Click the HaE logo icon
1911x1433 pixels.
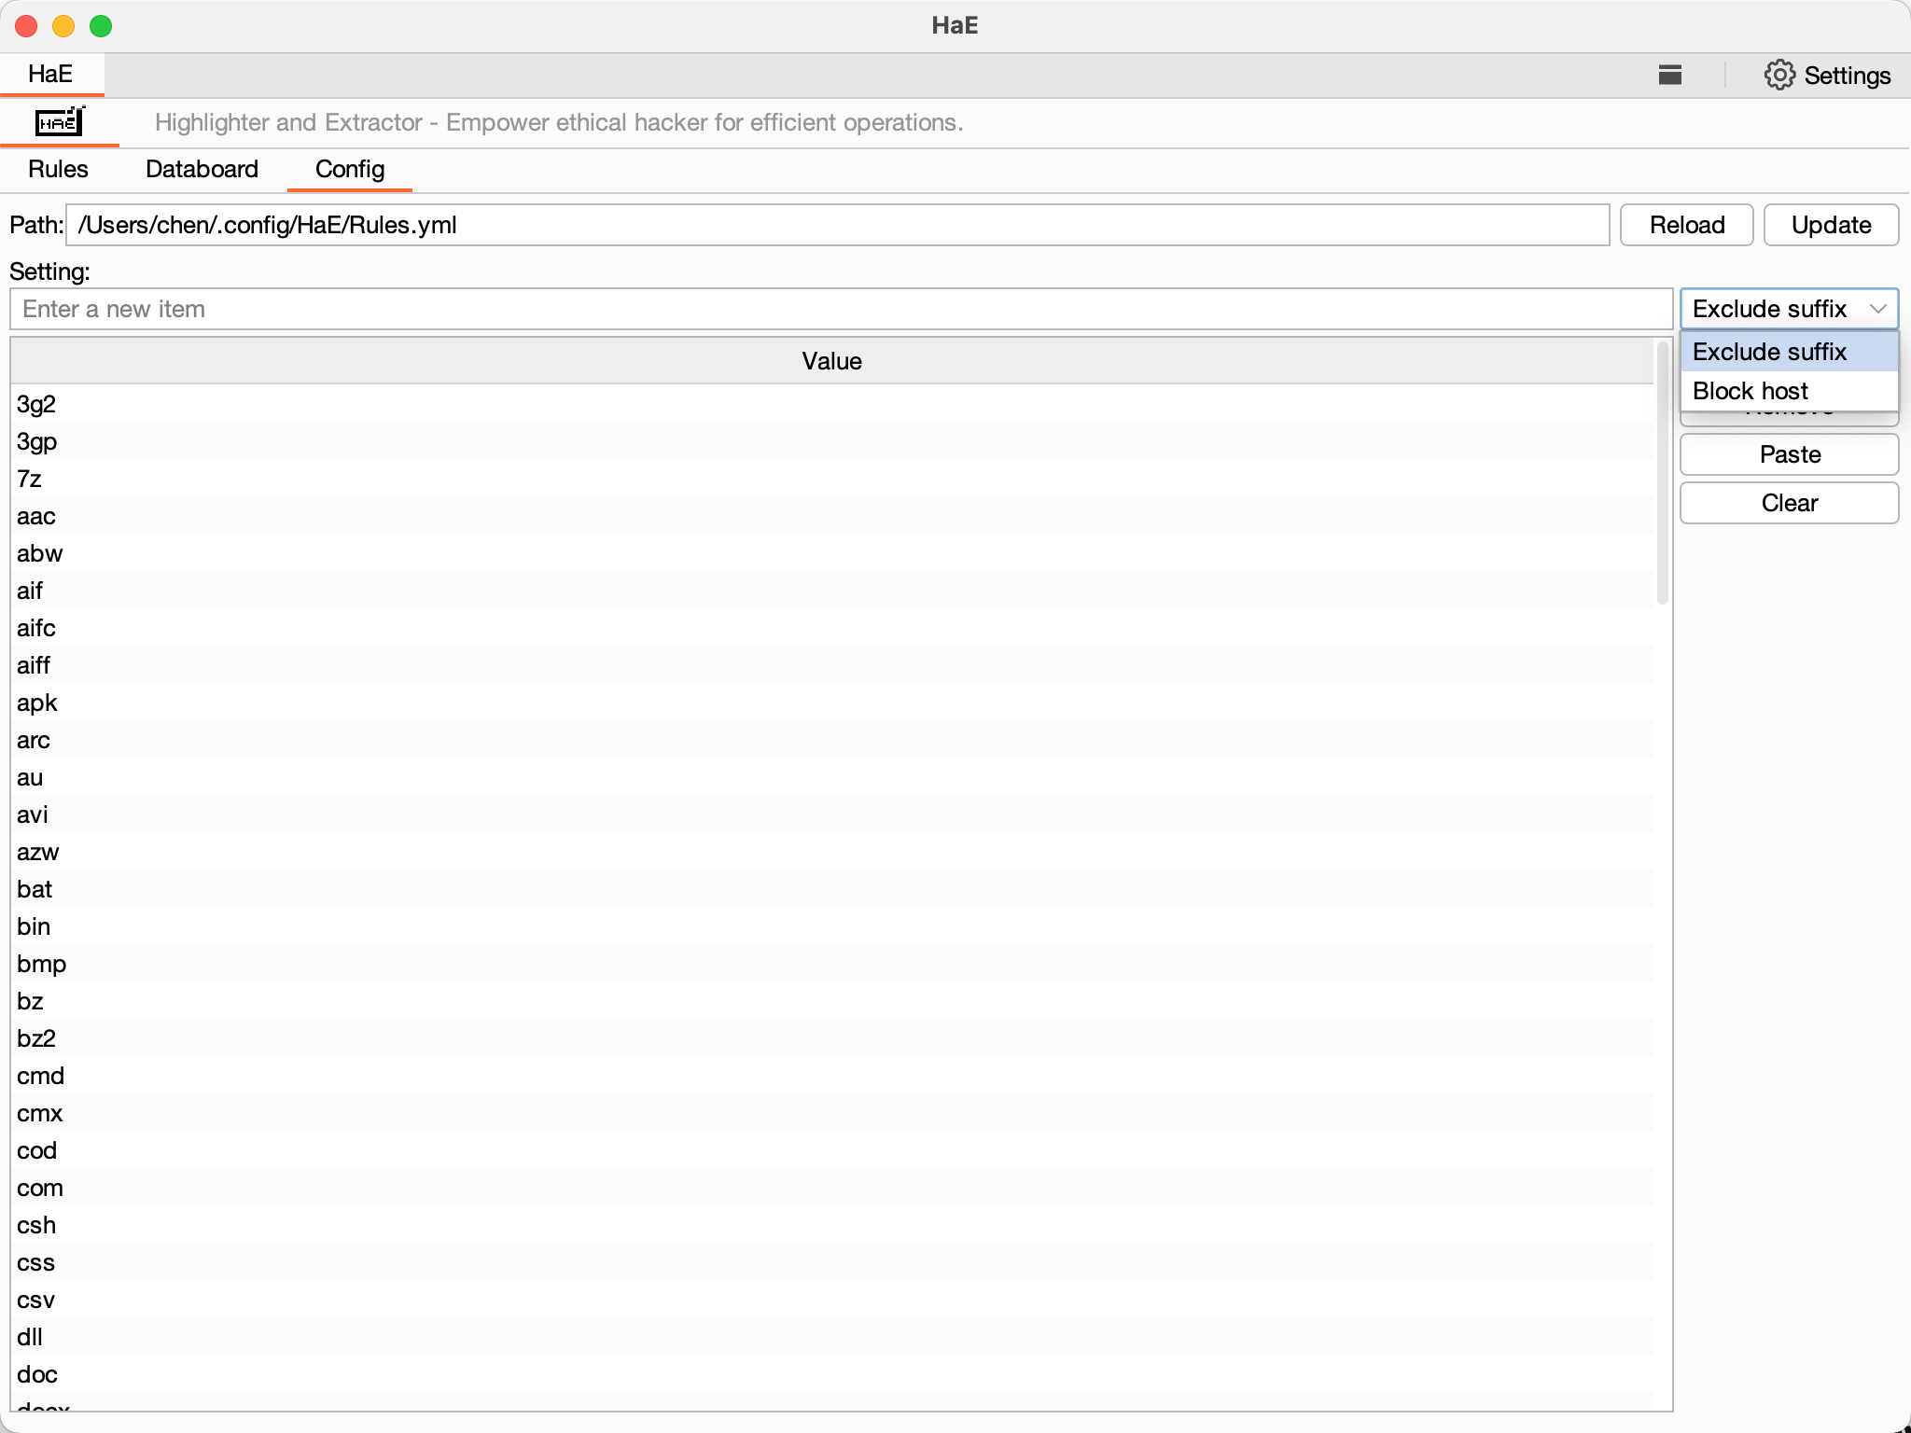(x=60, y=122)
